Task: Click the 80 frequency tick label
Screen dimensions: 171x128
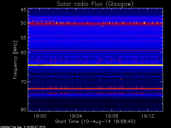Action: (x=24, y=110)
